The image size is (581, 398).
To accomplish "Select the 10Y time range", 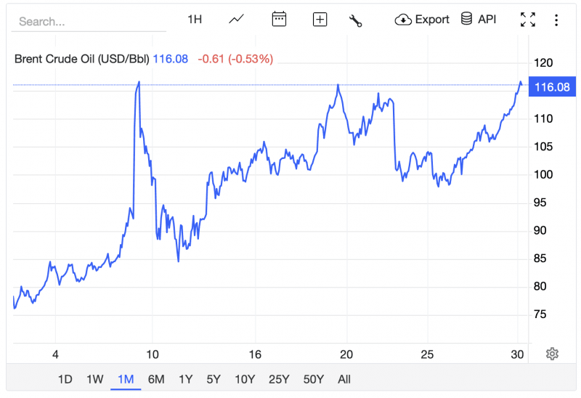I will pos(245,379).
